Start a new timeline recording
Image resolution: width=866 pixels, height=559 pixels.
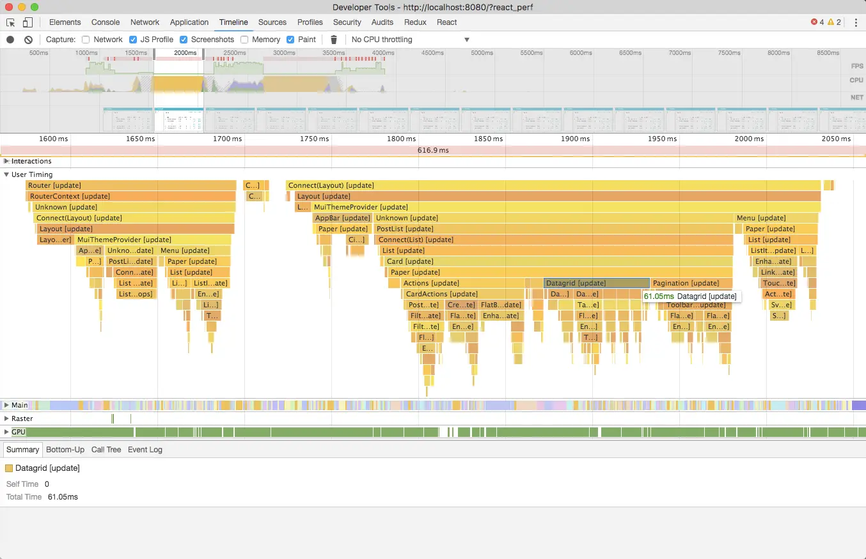(9, 39)
